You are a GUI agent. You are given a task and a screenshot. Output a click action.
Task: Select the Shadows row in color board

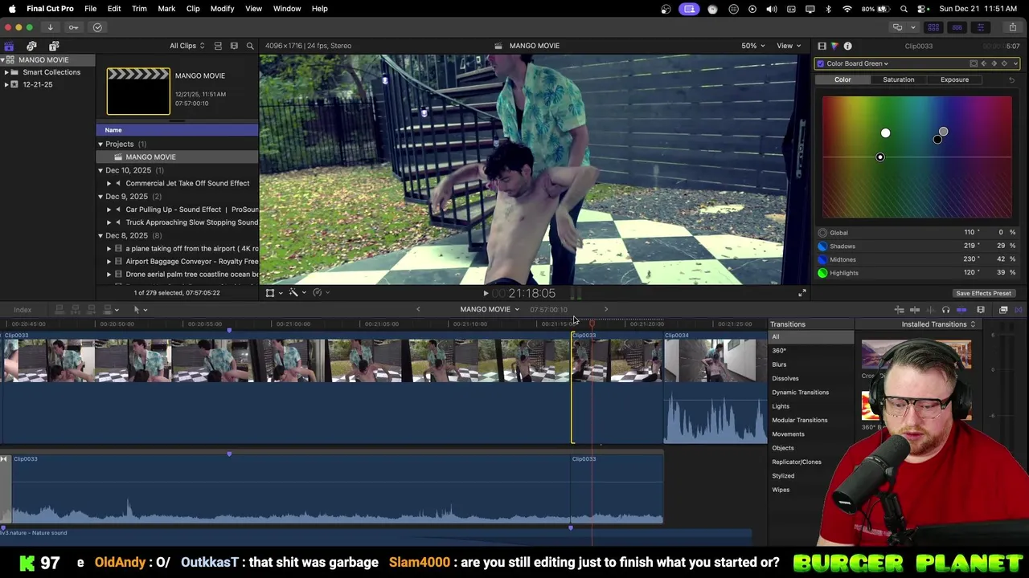(917, 246)
